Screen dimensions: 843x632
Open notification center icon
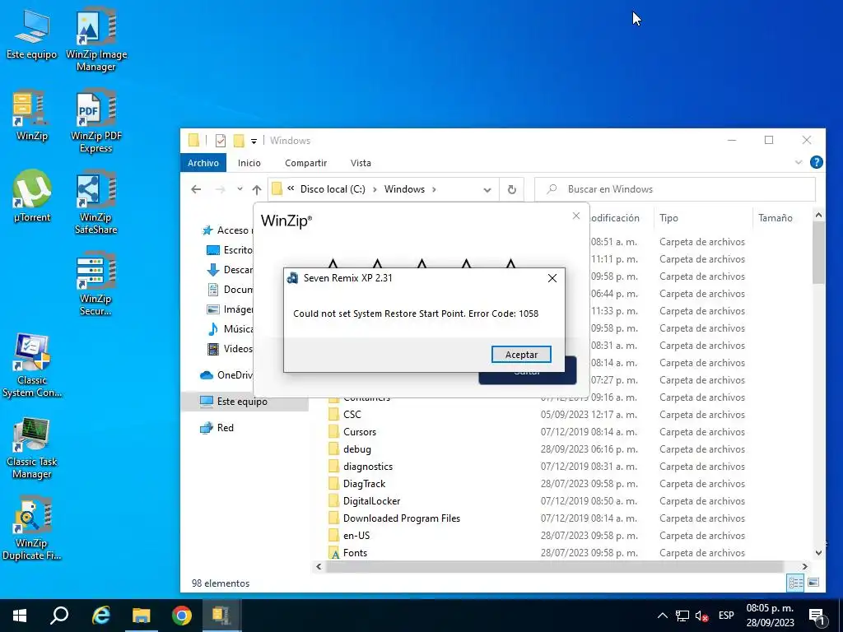817,616
